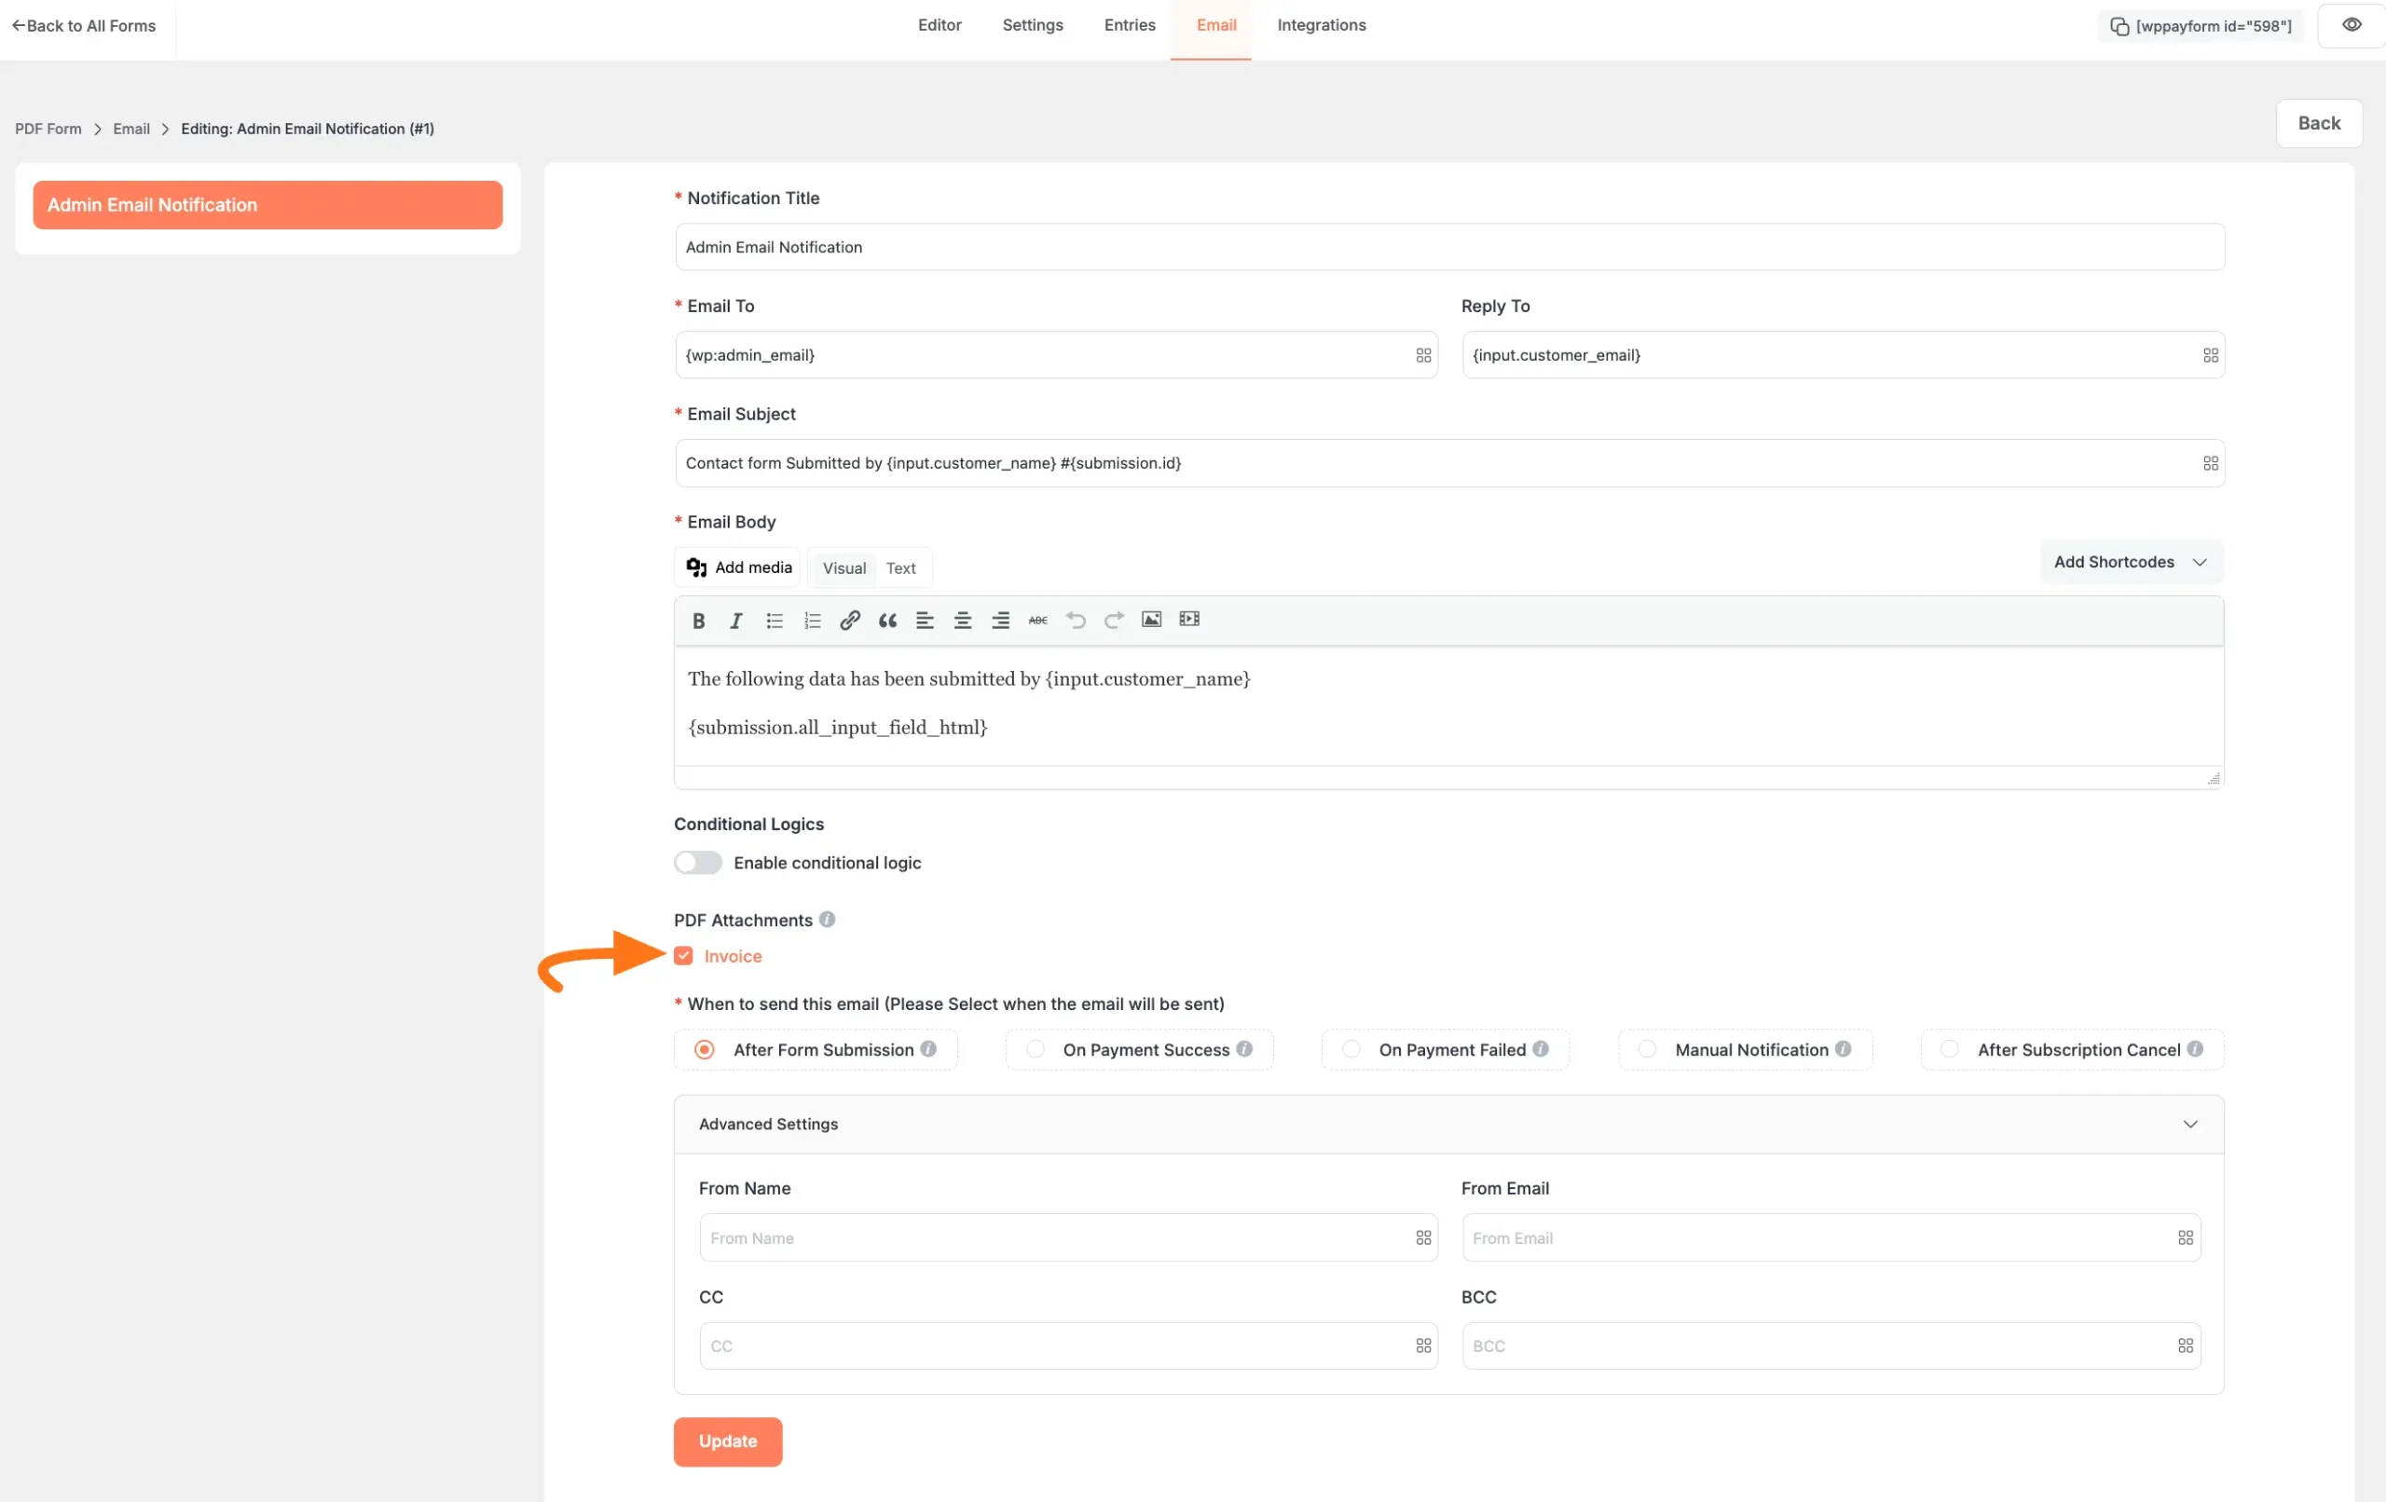Image resolution: width=2386 pixels, height=1502 pixels.
Task: Open the Add Shortcodes dropdown
Action: 2131,562
